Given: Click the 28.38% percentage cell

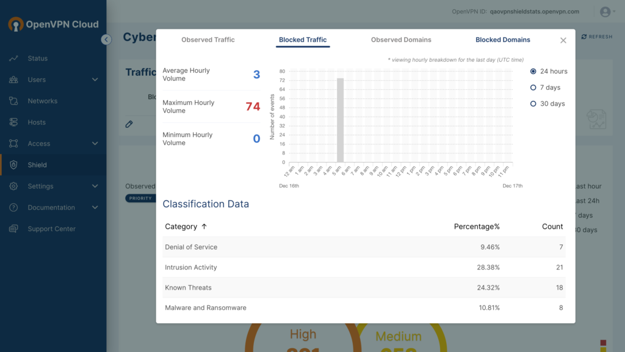Looking at the screenshot, I should (x=488, y=268).
